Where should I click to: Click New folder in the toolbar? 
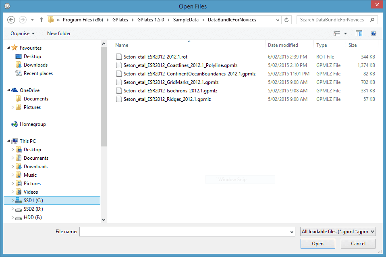click(59, 33)
